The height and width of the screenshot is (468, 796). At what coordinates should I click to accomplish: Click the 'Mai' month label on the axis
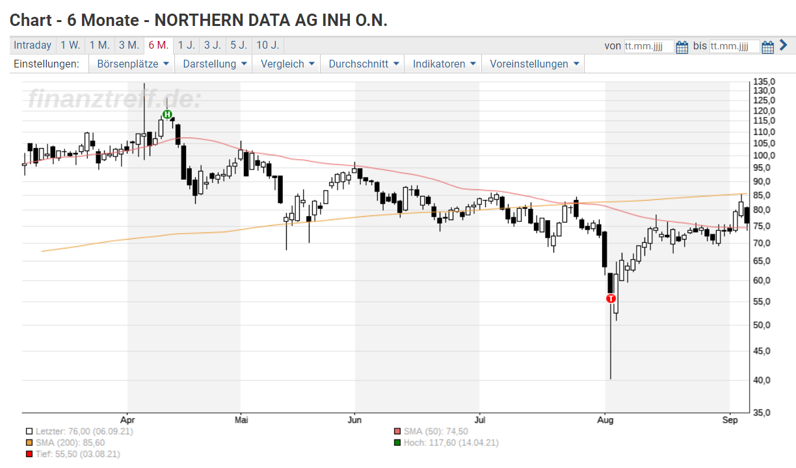(x=241, y=419)
